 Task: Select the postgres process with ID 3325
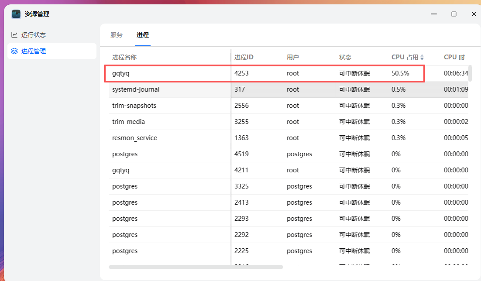click(x=289, y=186)
